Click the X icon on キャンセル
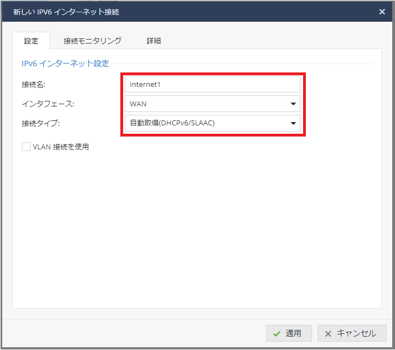 tap(328, 333)
